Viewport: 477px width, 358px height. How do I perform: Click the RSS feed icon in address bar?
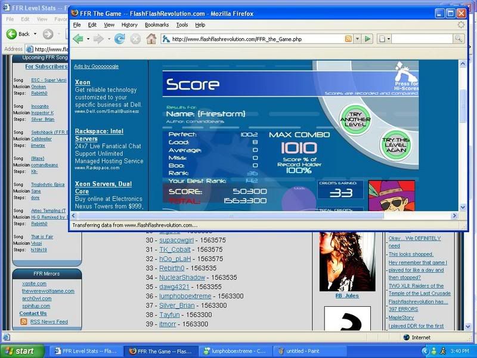[x=348, y=39]
